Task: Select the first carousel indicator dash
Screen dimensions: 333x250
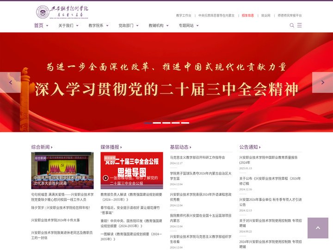Action: pyautogui.click(x=148, y=123)
